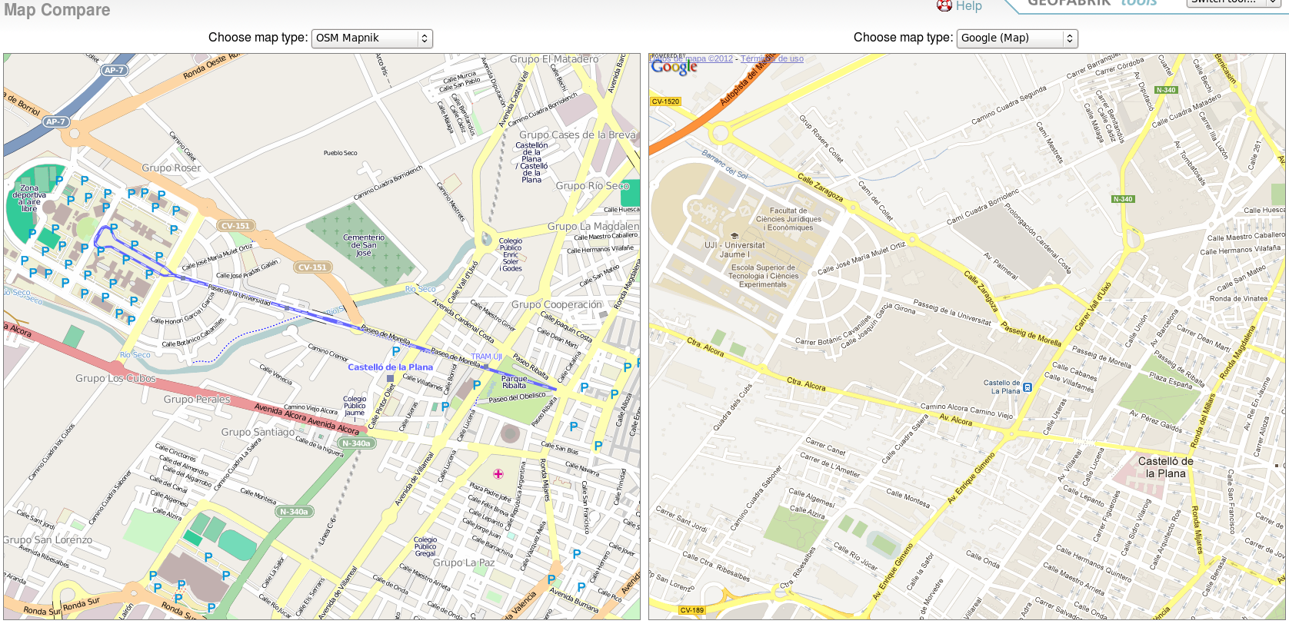The width and height of the screenshot is (1289, 624).
Task: Select the TRAM UJI stop marker
Action: (485, 366)
